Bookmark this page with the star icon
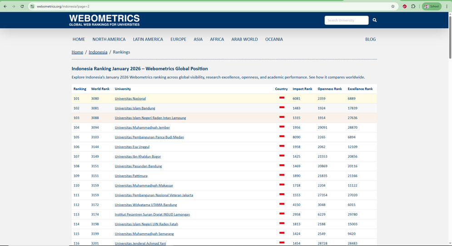The width and height of the screenshot is (452, 246). (393, 6)
